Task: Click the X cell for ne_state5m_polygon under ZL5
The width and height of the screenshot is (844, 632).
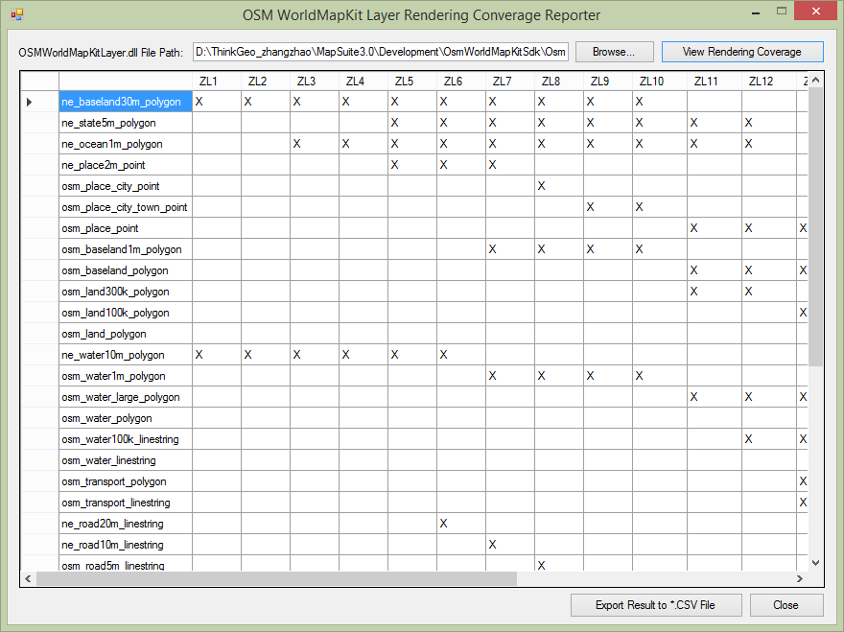Action: (393, 123)
